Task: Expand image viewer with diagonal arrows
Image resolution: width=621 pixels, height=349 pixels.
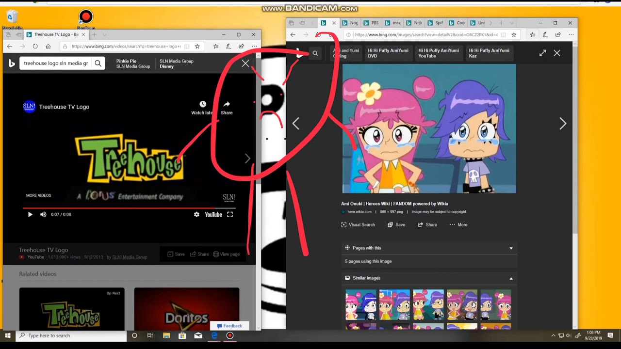Action: (x=542, y=53)
